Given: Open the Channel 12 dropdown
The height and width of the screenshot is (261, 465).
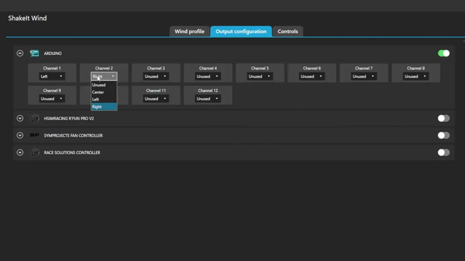Looking at the screenshot, I should coord(207,99).
